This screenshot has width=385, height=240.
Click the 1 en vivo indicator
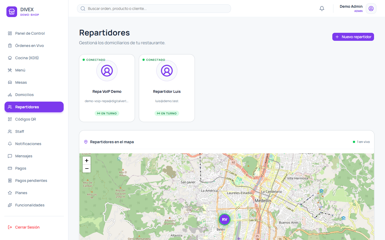click(x=361, y=142)
